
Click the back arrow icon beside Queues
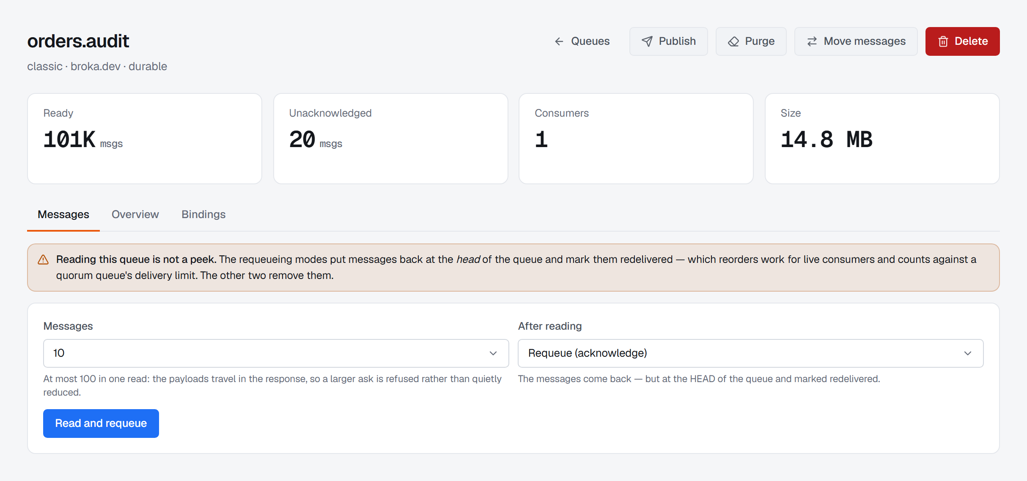[559, 41]
